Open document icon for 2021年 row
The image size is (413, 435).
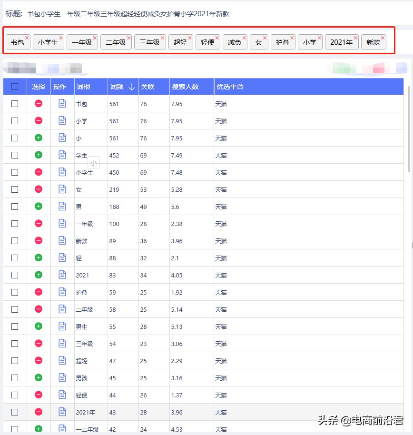tap(62, 412)
